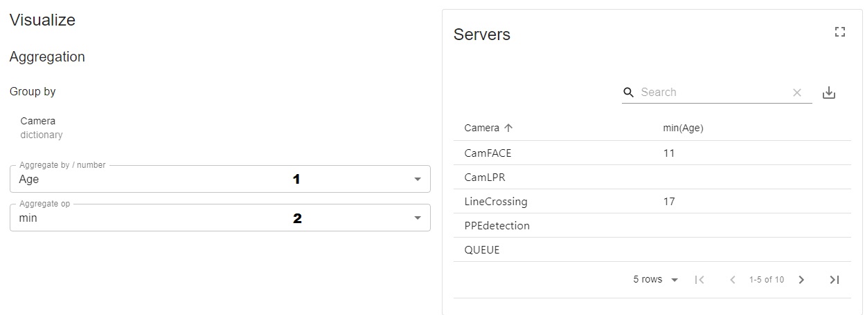Go to the first page of results

(x=699, y=280)
